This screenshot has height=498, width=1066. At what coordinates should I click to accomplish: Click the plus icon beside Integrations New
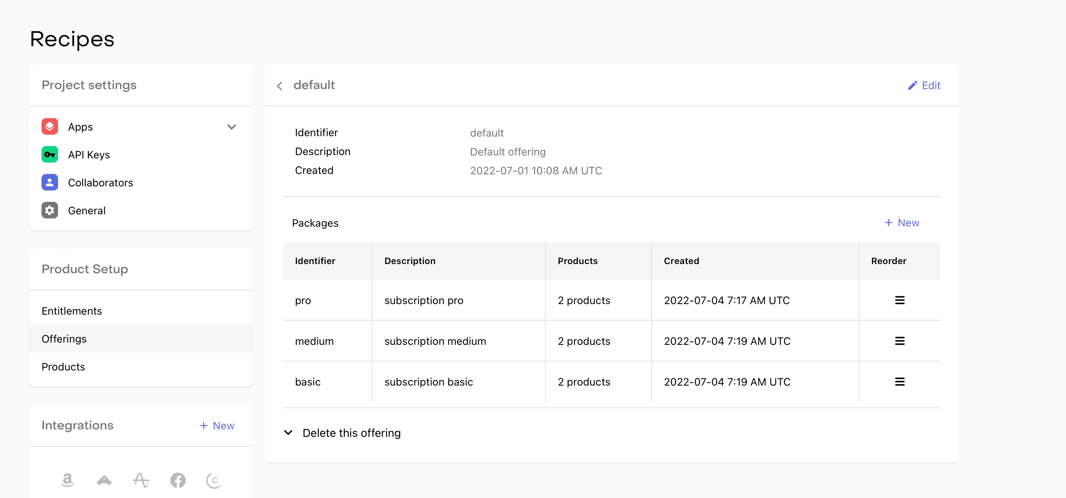(x=204, y=426)
